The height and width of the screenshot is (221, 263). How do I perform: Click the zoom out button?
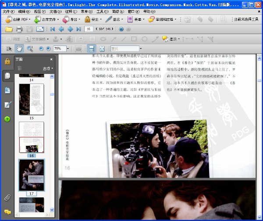(41, 49)
